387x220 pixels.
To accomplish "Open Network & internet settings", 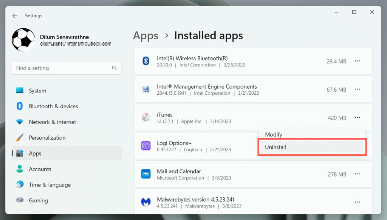I will coord(52,122).
